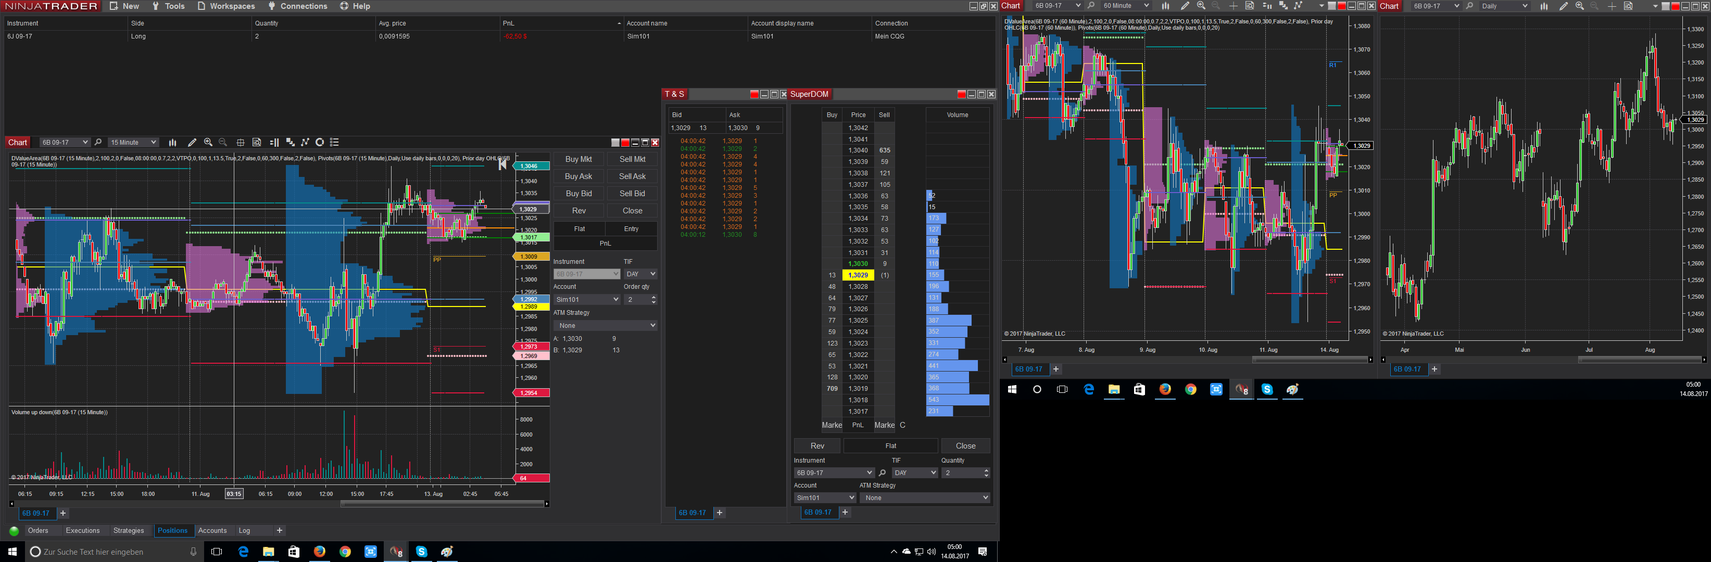Viewport: 1711px width, 562px height.
Task: Toggle Chart Trader in 60 Minute chart toolbar
Action: pyautogui.click(x=1267, y=6)
